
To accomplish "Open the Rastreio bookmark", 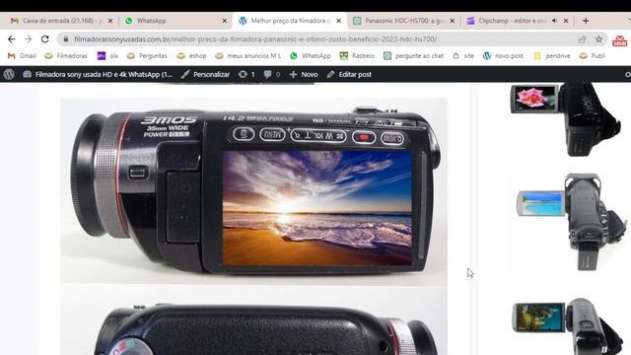I will coord(357,55).
